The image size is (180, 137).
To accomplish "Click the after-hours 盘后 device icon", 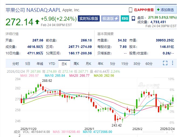I will coord(133,19).
